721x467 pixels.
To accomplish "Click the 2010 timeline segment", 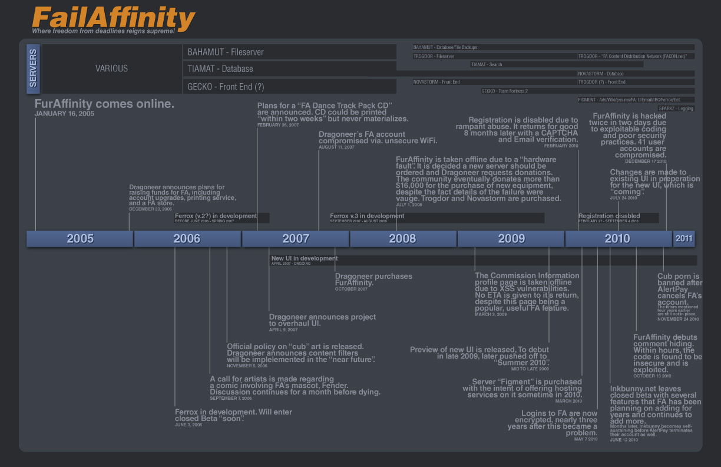I will point(618,239).
